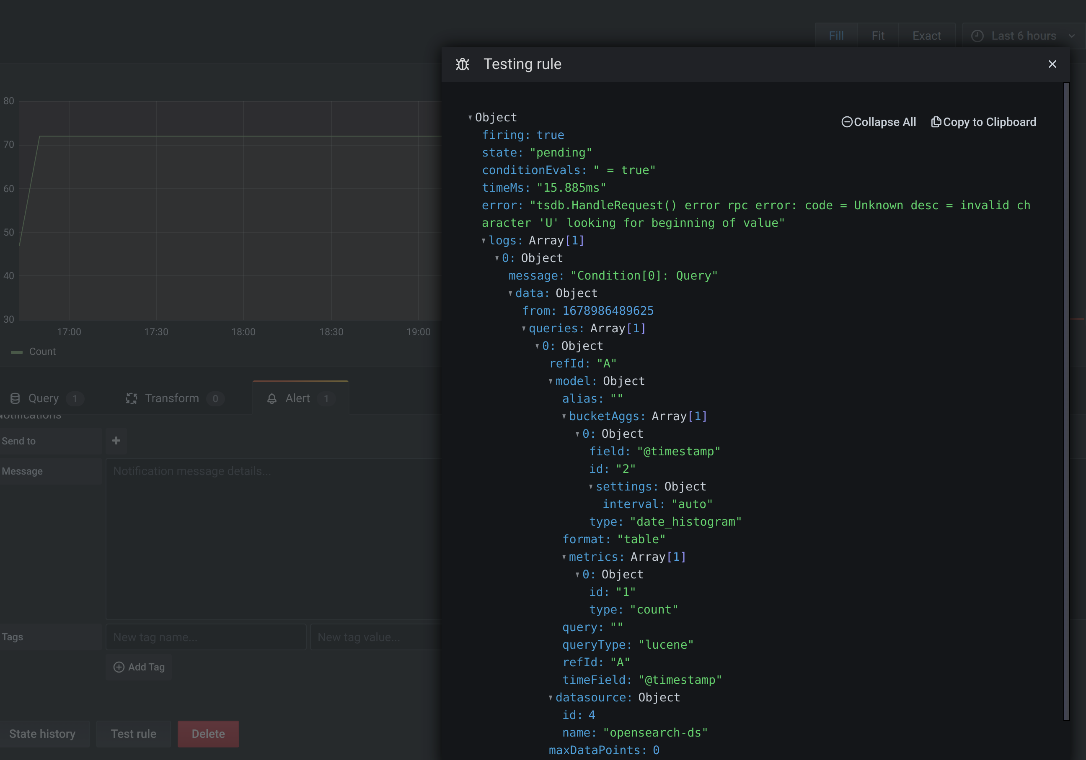
Task: Click the plus icon next to Send to
Action: click(116, 441)
